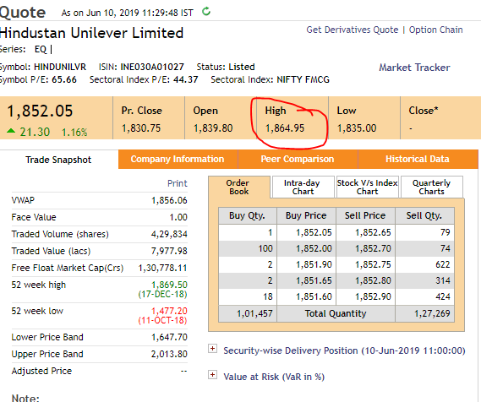Click the Pr. Close value 1,830.75
Screen dimensions: 492x402
[141, 128]
